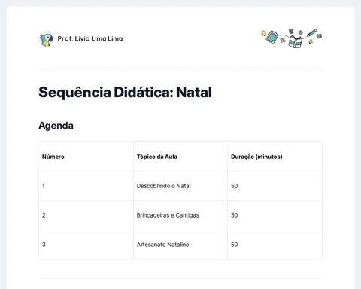Viewport: 361px width, 289px height.
Task: Click the teal notepad icon in illustration
Action: (x=272, y=37)
